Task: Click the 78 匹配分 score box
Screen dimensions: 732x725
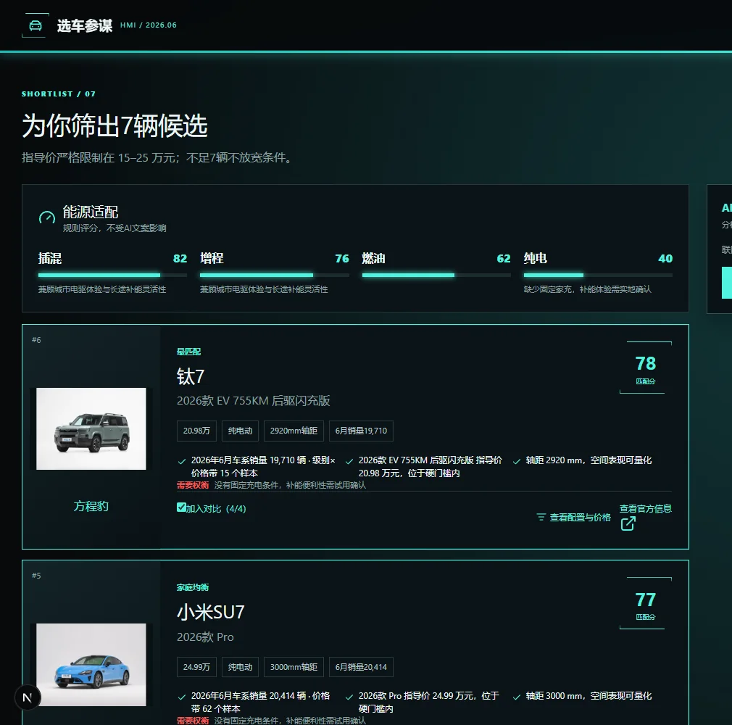Action: [x=646, y=368]
